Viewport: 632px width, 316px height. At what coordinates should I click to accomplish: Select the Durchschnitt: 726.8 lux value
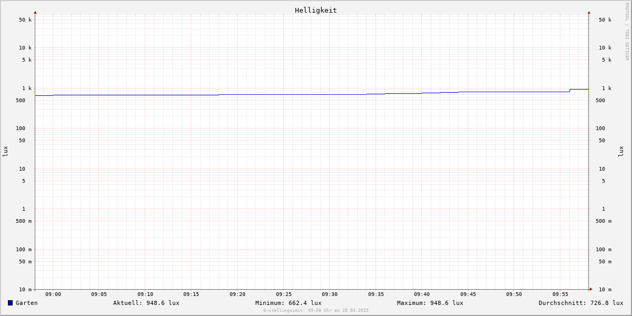[x=581, y=303]
